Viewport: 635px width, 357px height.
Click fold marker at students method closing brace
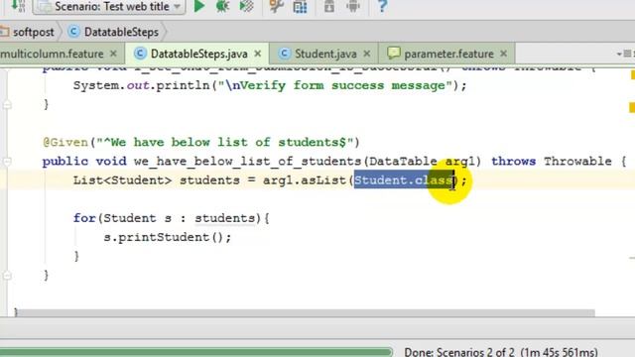click(7, 276)
